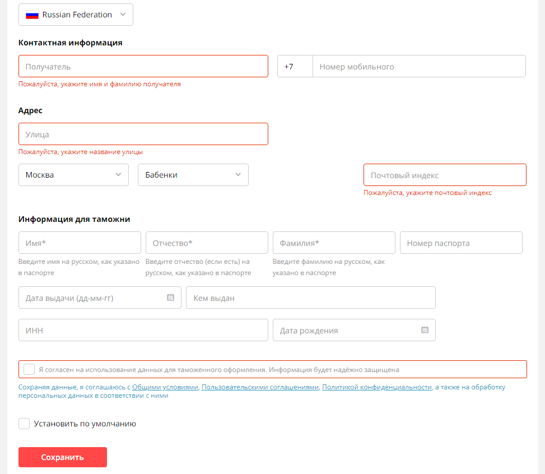The image size is (545, 474).
Task: Click the Контактная информация heading
Action: (70, 43)
